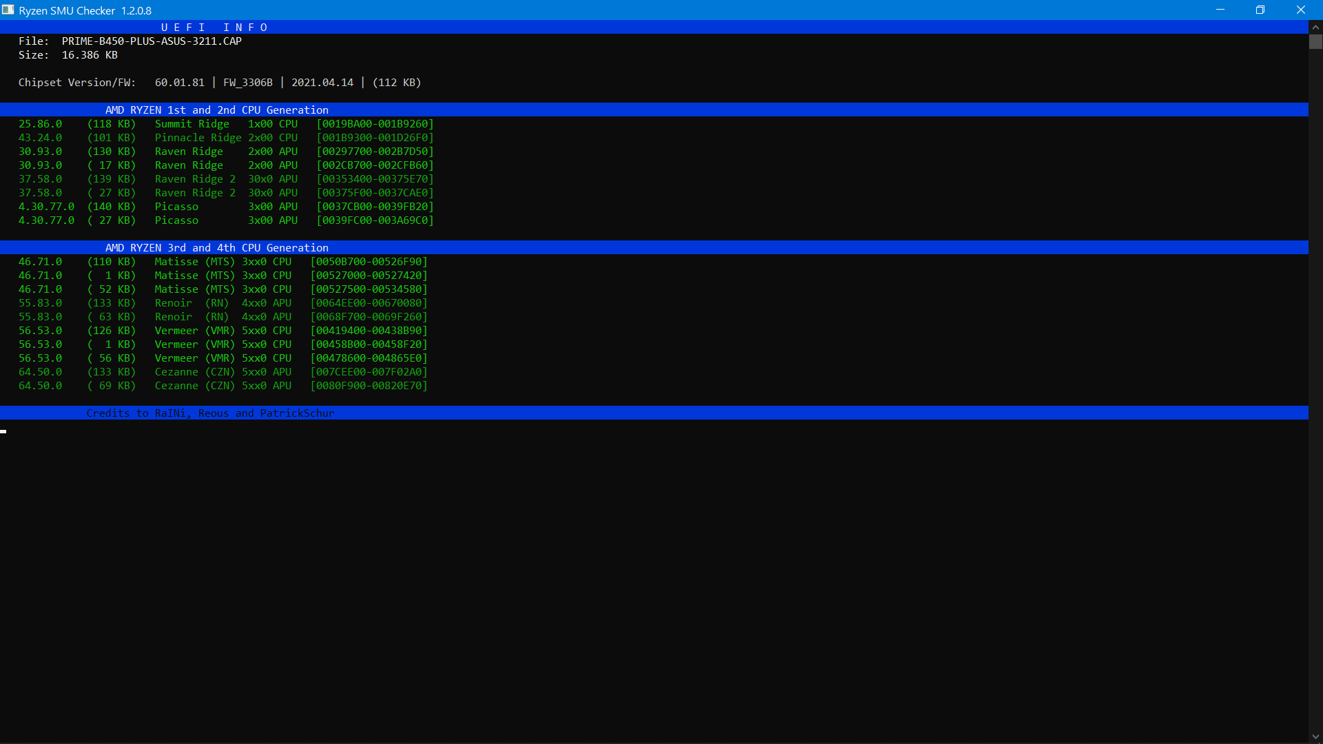
Task: Click the scrollbar down arrow
Action: point(1315,736)
